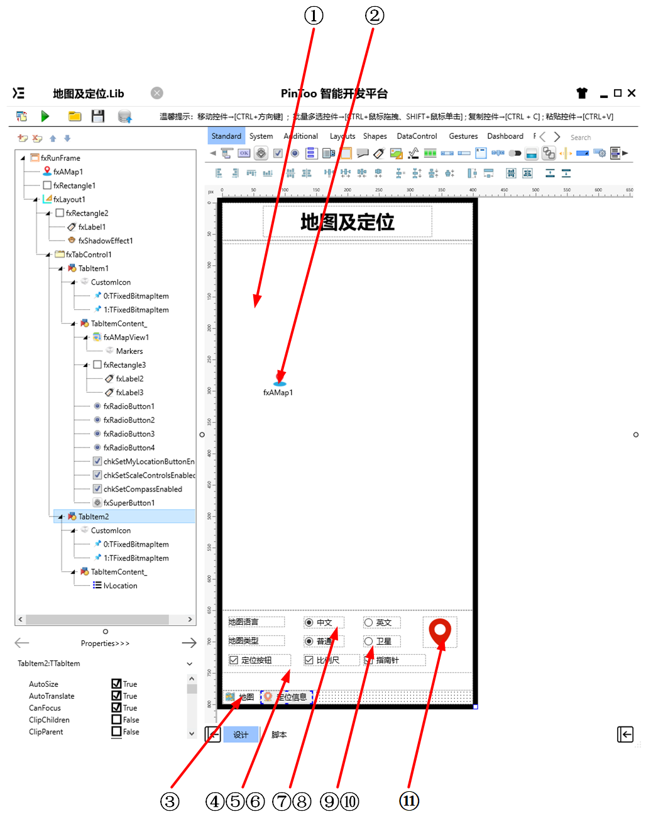Enable ClipChildren property checkbox
646x822 pixels.
tap(116, 720)
